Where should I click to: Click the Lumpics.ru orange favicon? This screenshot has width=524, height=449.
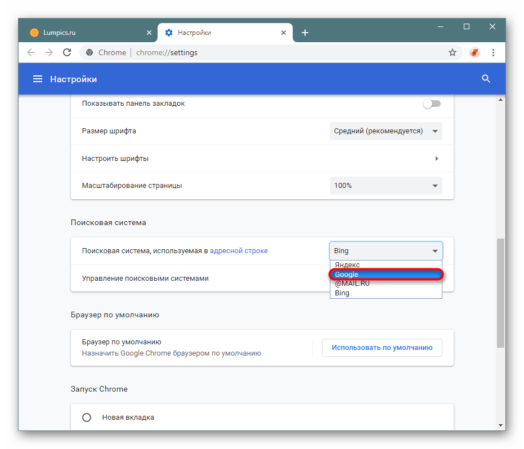click(34, 33)
